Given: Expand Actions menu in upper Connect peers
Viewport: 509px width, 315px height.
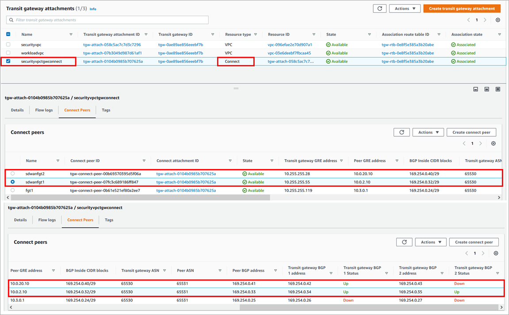Looking at the screenshot, I should 428,132.
